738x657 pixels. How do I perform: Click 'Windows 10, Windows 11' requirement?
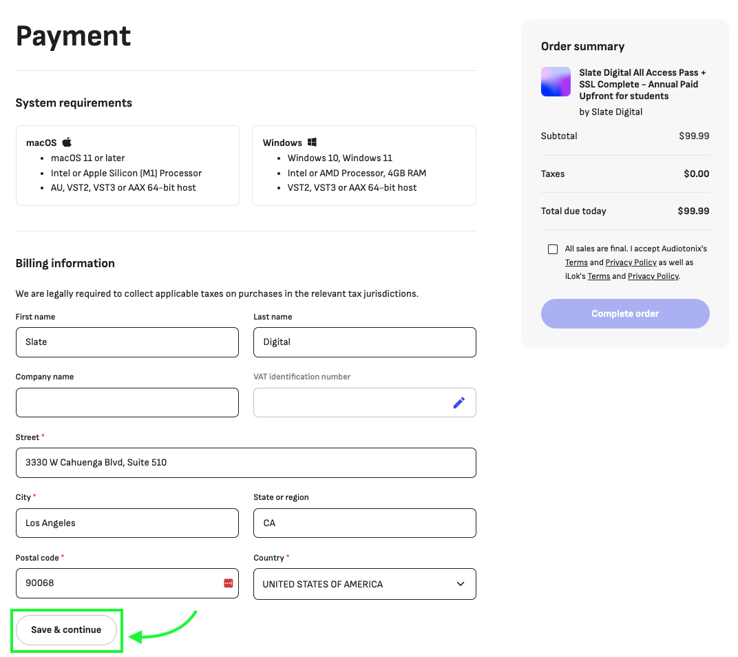pos(340,158)
